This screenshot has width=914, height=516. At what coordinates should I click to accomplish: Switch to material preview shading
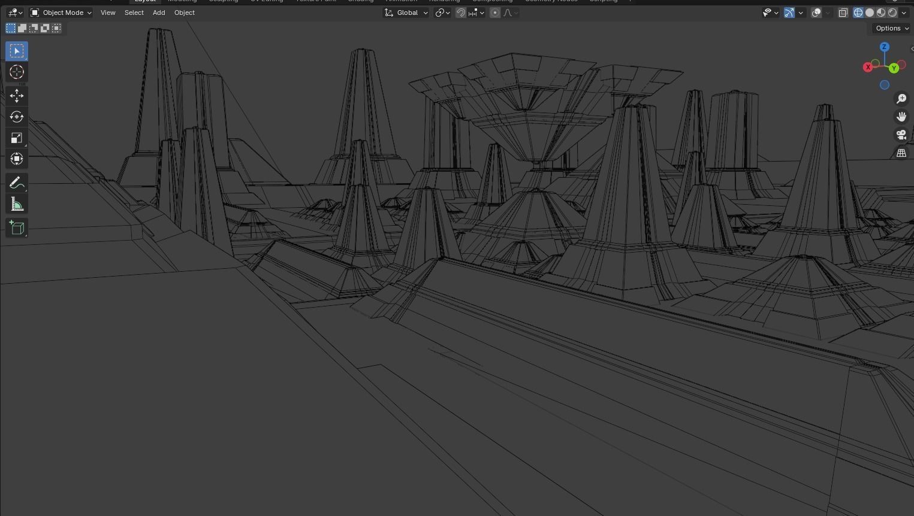coord(881,13)
